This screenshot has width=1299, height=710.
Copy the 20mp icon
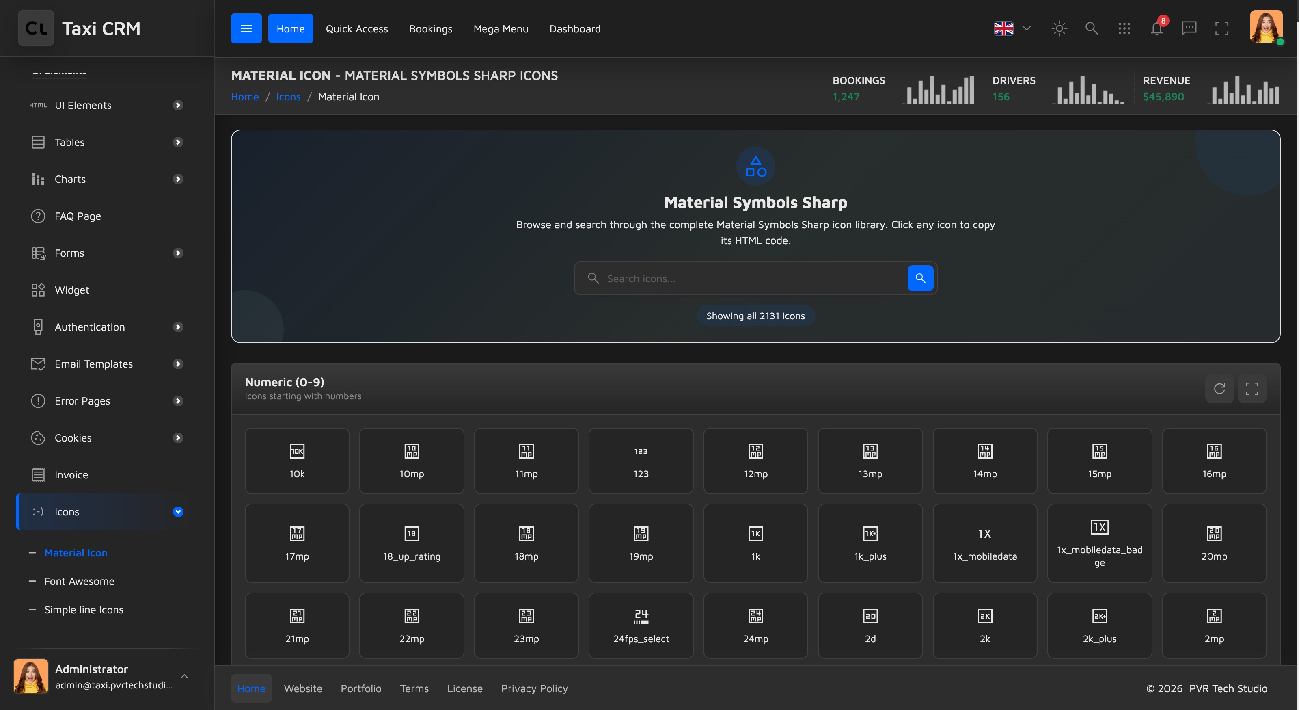click(1214, 543)
